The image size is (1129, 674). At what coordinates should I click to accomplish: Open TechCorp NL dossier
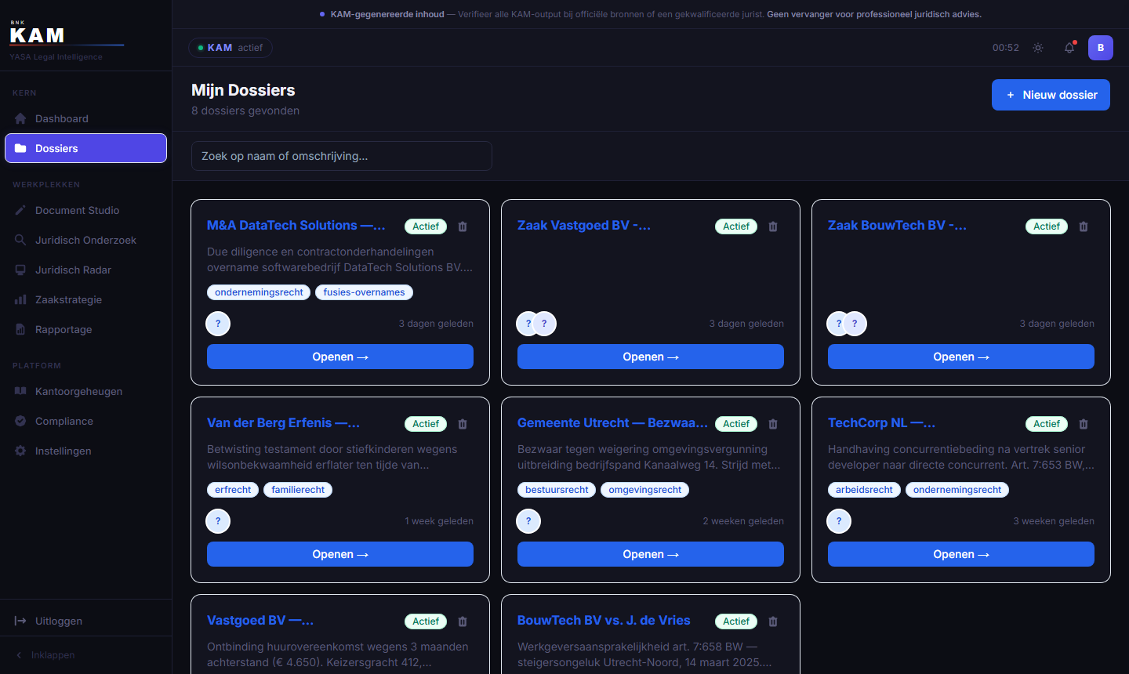pos(961,554)
